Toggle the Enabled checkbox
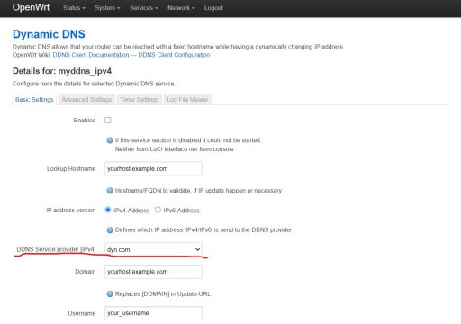Viewport: 461px width, 324px height. 108,121
